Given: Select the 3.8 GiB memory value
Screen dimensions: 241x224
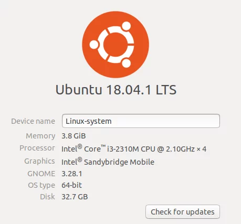Looking at the screenshot, I should (74, 136).
